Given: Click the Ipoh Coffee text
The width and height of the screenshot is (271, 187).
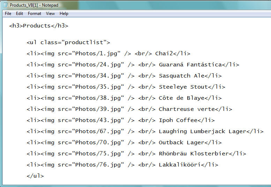Looking at the screenshot, I should [x=178, y=120].
